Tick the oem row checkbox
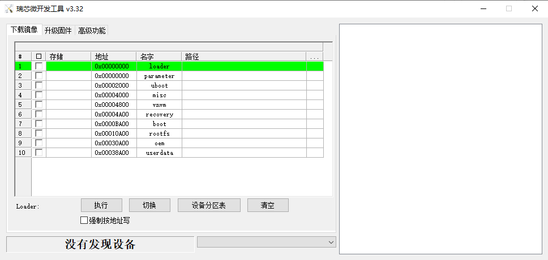548x260 pixels. (39, 143)
